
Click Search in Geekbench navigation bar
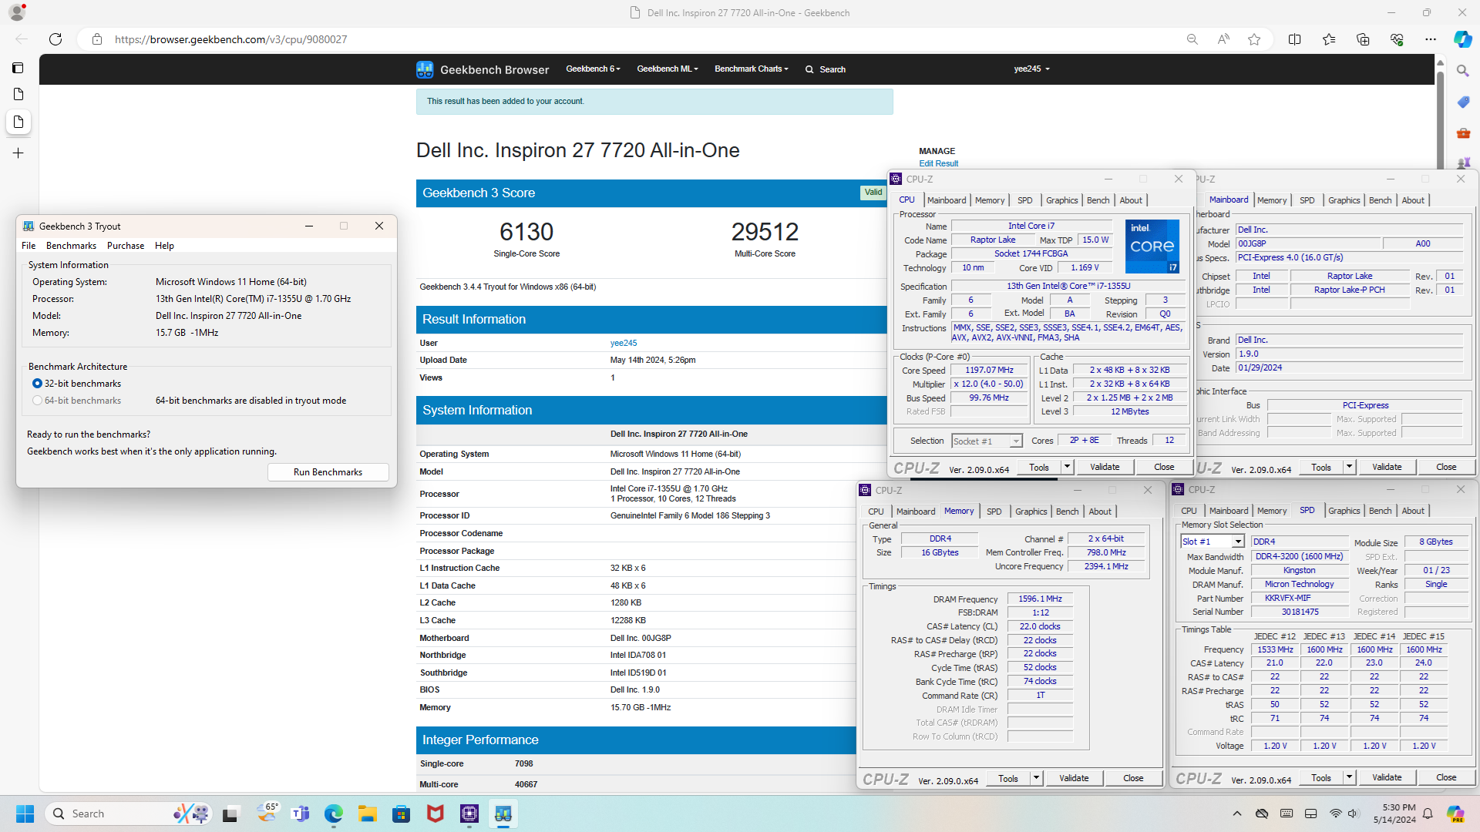826,69
